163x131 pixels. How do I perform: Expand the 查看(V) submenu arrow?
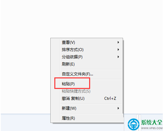point(118,42)
